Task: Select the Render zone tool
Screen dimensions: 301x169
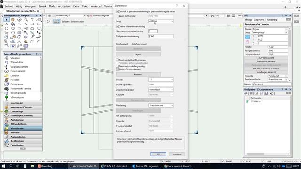Action: (x=16, y=84)
